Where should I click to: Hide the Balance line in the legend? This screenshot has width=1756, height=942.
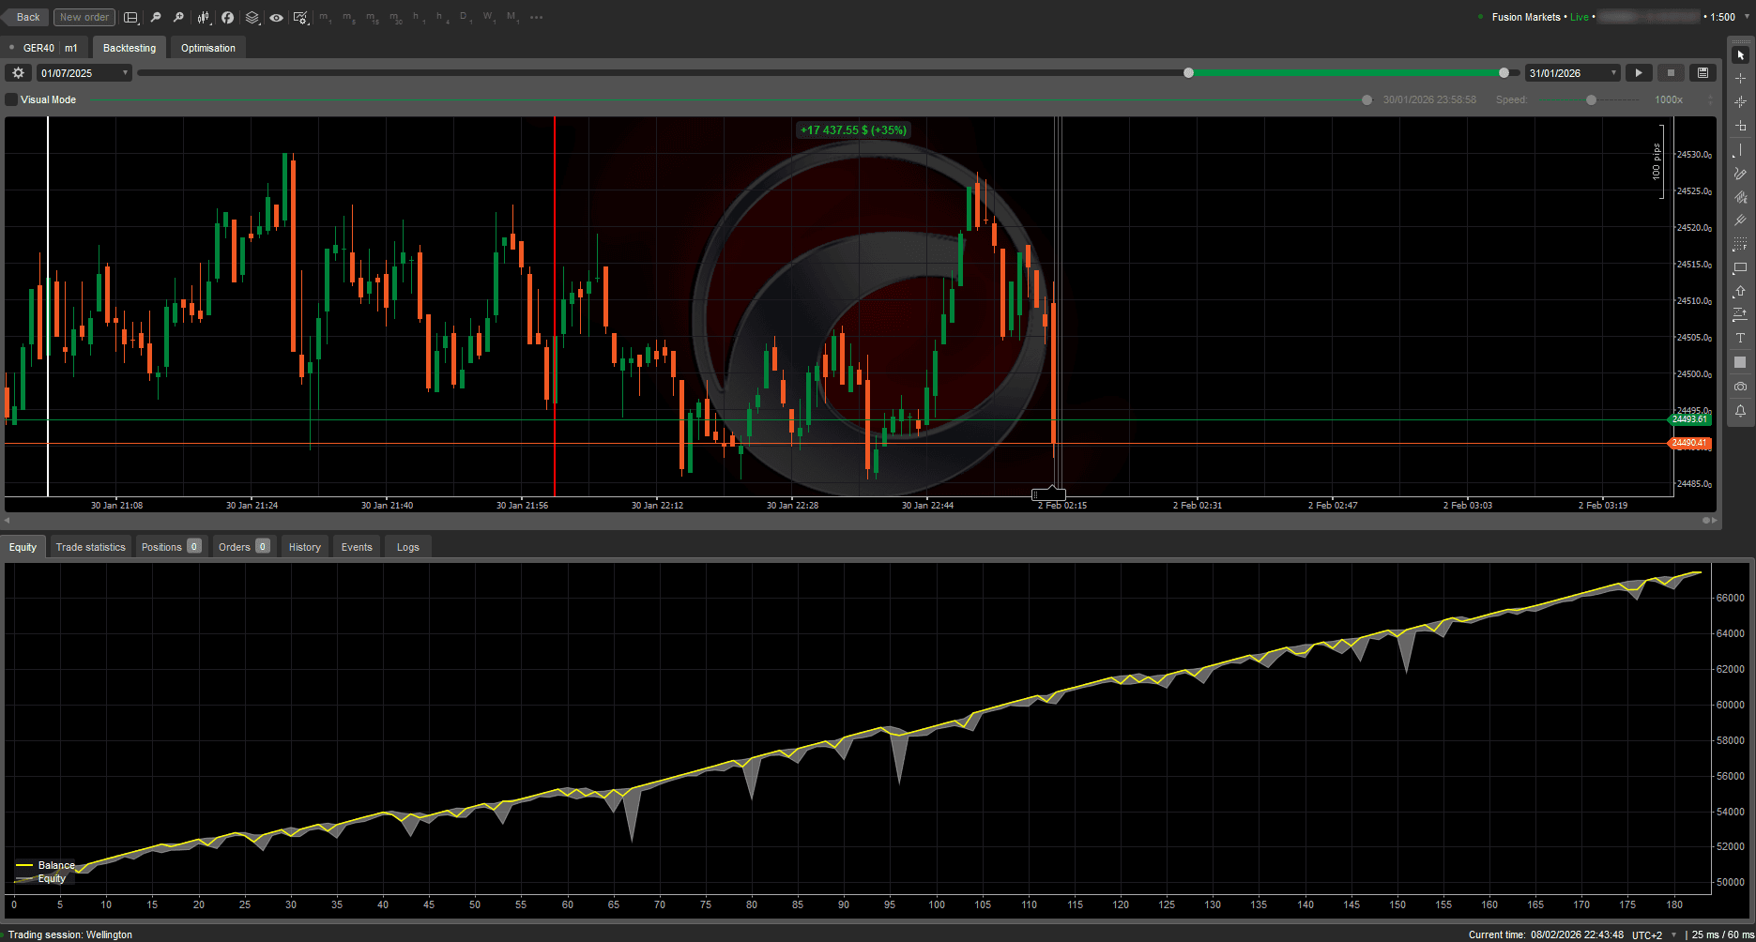[55, 865]
